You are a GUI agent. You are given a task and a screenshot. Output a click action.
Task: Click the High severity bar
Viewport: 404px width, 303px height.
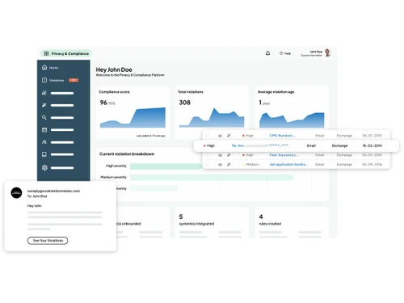tap(166, 166)
